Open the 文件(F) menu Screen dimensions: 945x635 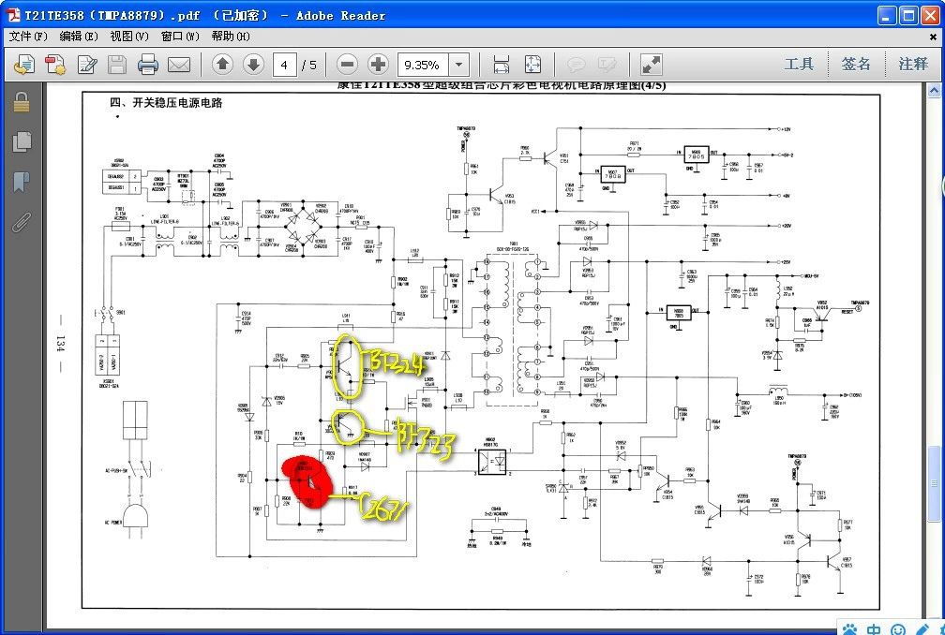[x=28, y=37]
